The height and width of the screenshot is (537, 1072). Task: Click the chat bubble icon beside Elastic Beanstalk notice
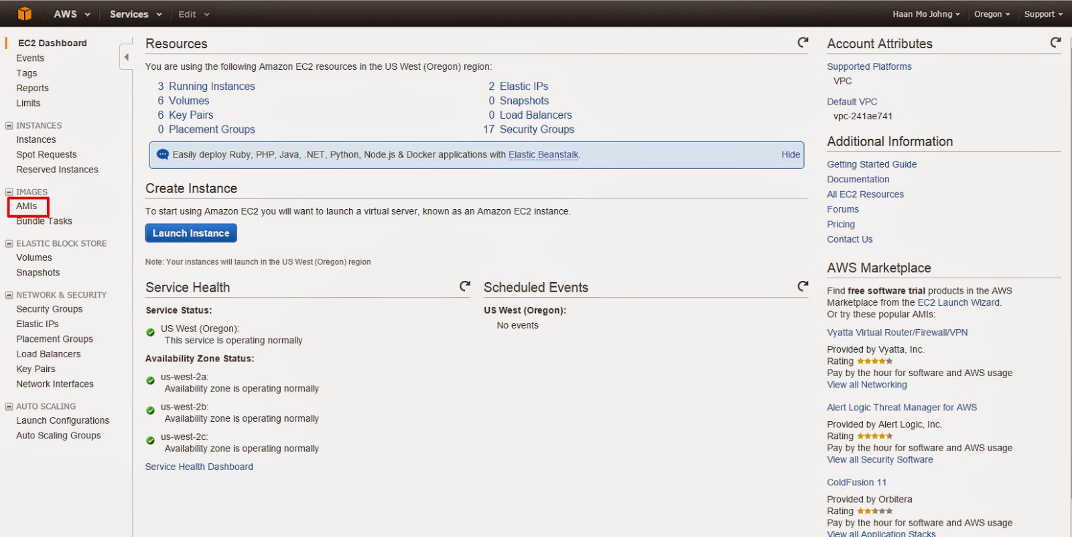[163, 154]
